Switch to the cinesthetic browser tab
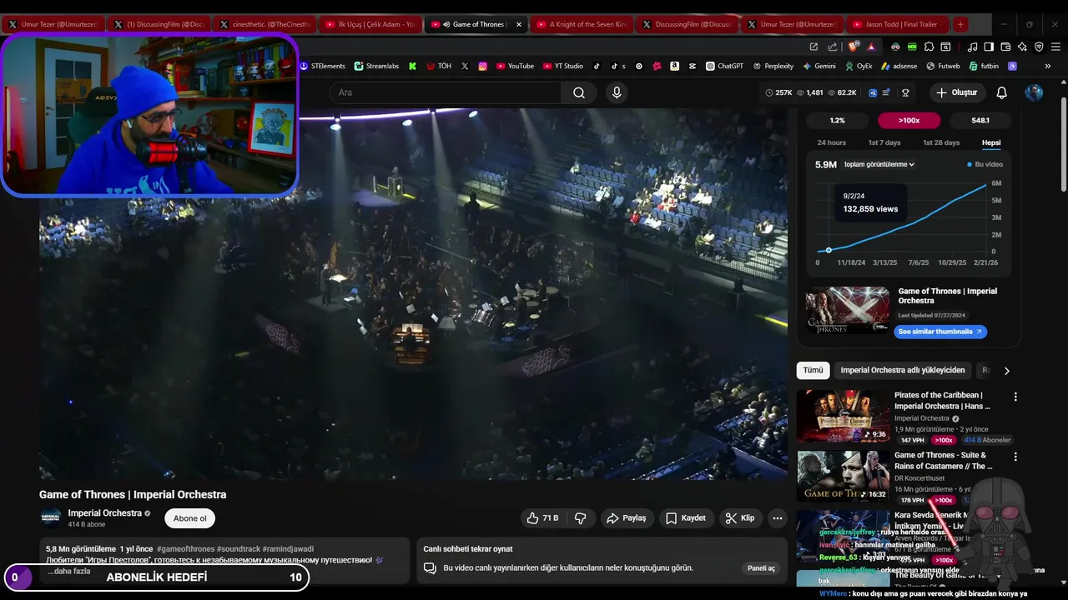 point(264,24)
